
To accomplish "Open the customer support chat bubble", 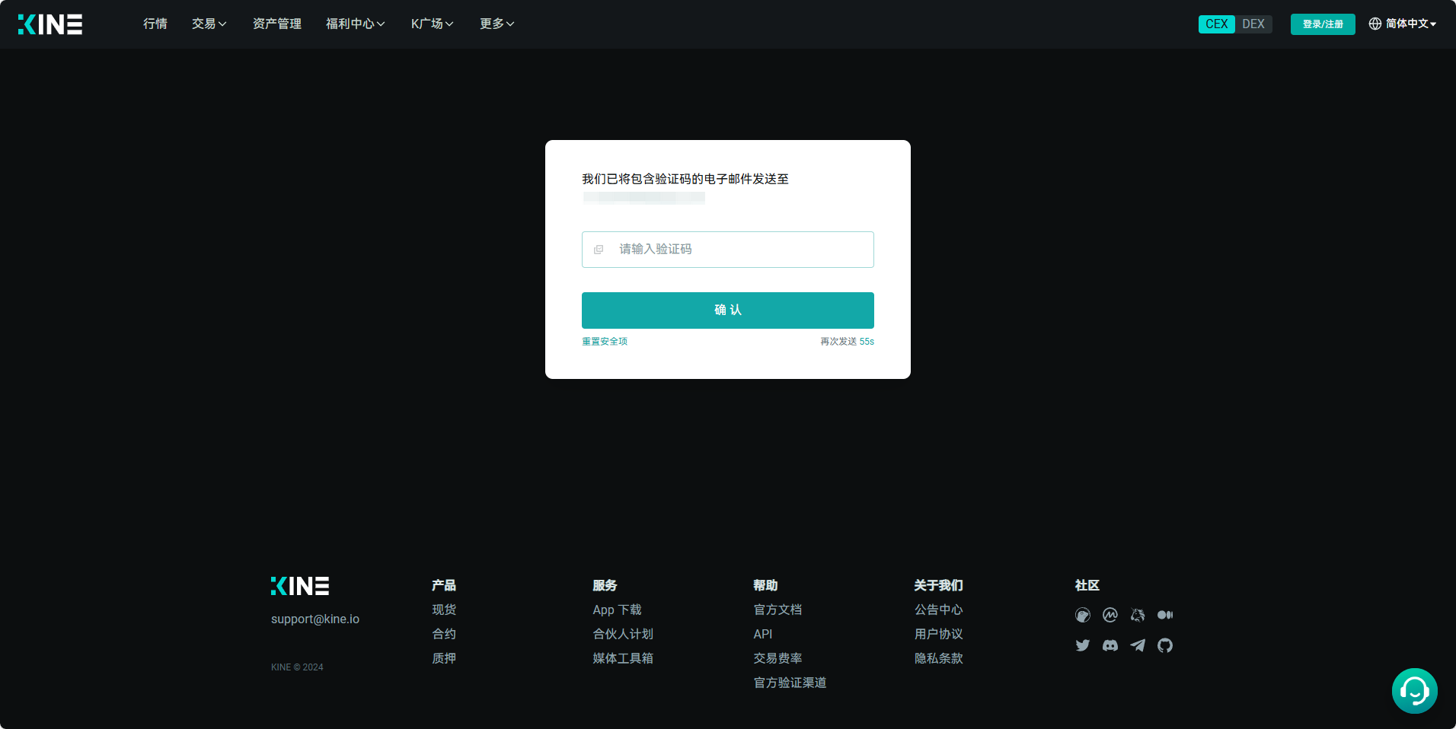I will [x=1414, y=691].
